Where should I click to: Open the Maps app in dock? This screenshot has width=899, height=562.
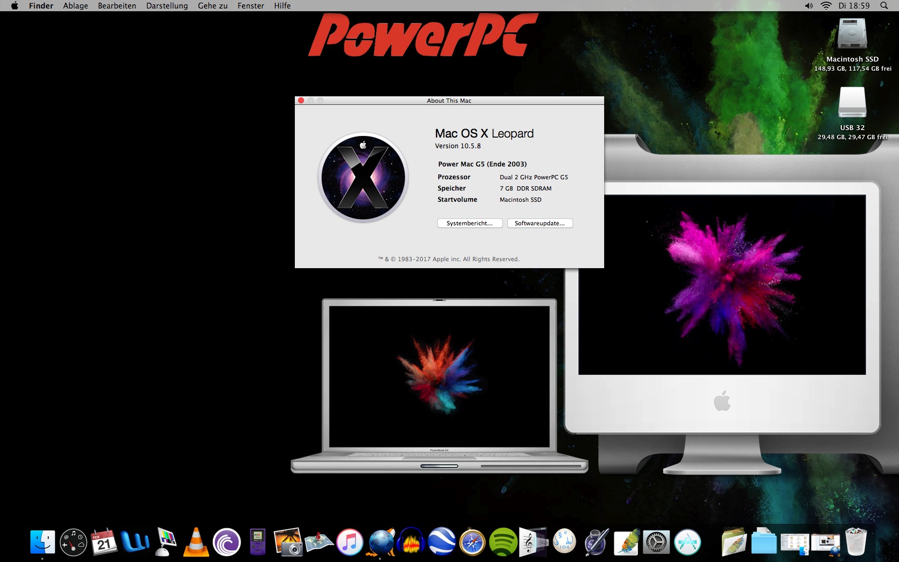tap(319, 542)
